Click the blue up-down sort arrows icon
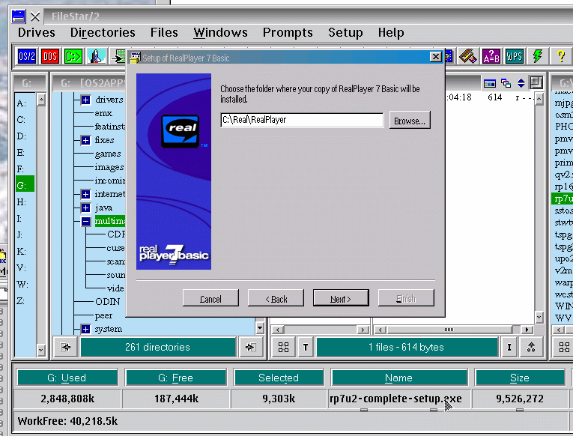This screenshot has height=436, width=573. (x=521, y=83)
